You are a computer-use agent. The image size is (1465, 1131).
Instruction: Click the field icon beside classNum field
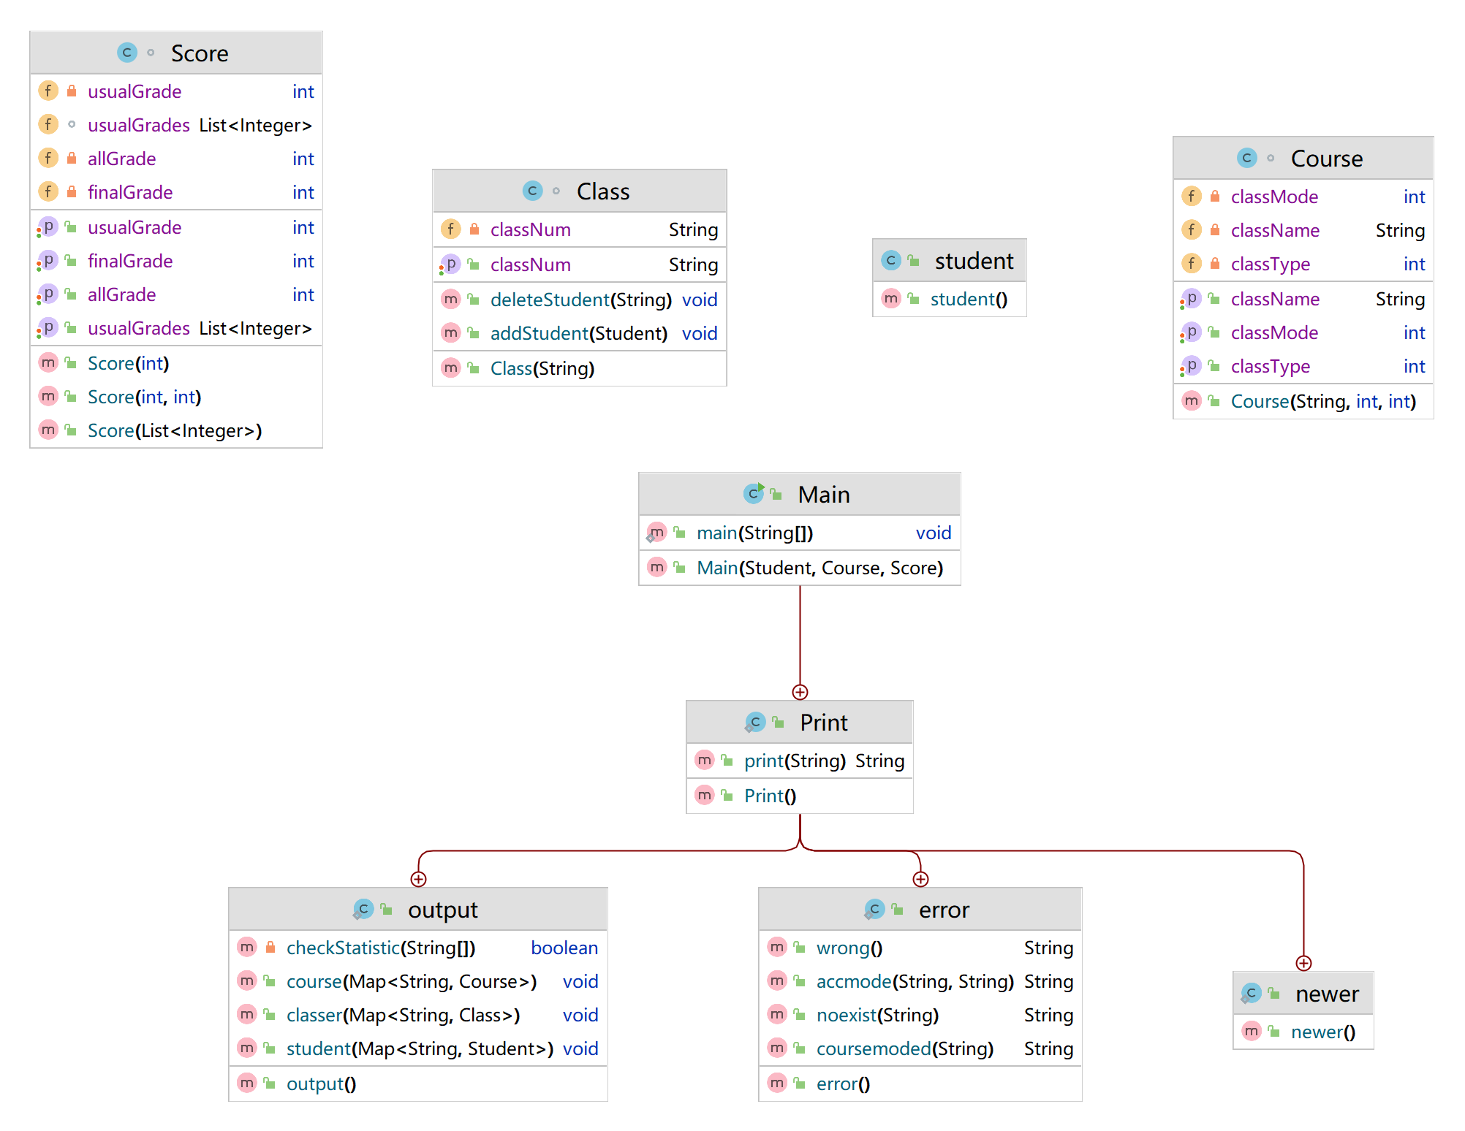point(451,229)
